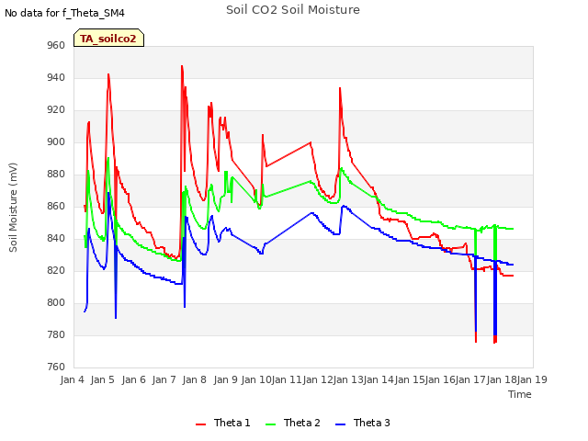Click the 820 y-axis tick label
The height and width of the screenshot is (441, 588).
56,271
